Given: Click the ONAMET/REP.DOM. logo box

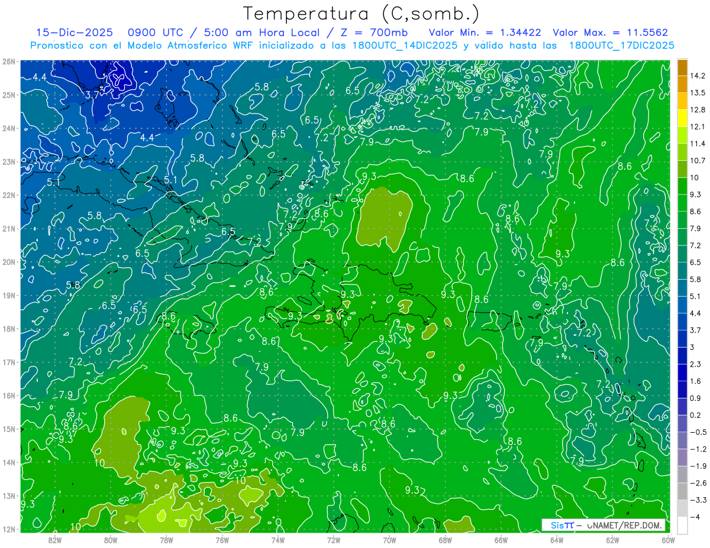Looking at the screenshot, I should (x=603, y=526).
